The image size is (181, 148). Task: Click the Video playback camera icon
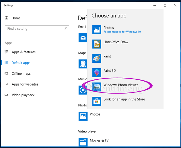coord(6,95)
